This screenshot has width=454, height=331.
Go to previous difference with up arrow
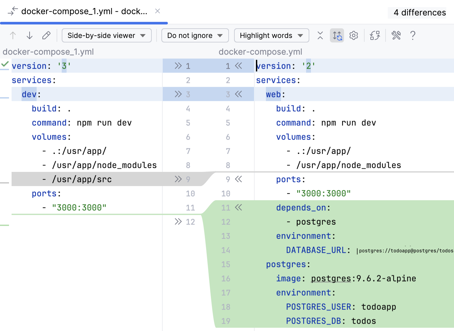tap(13, 35)
